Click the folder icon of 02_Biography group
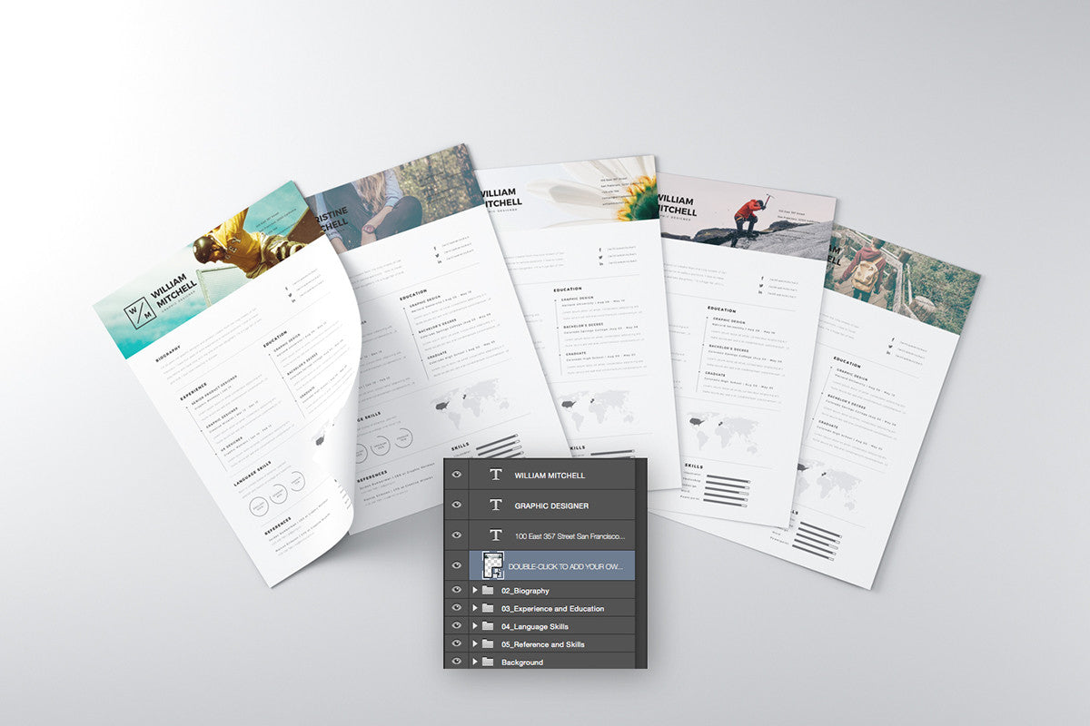1090x726 pixels. (x=488, y=591)
